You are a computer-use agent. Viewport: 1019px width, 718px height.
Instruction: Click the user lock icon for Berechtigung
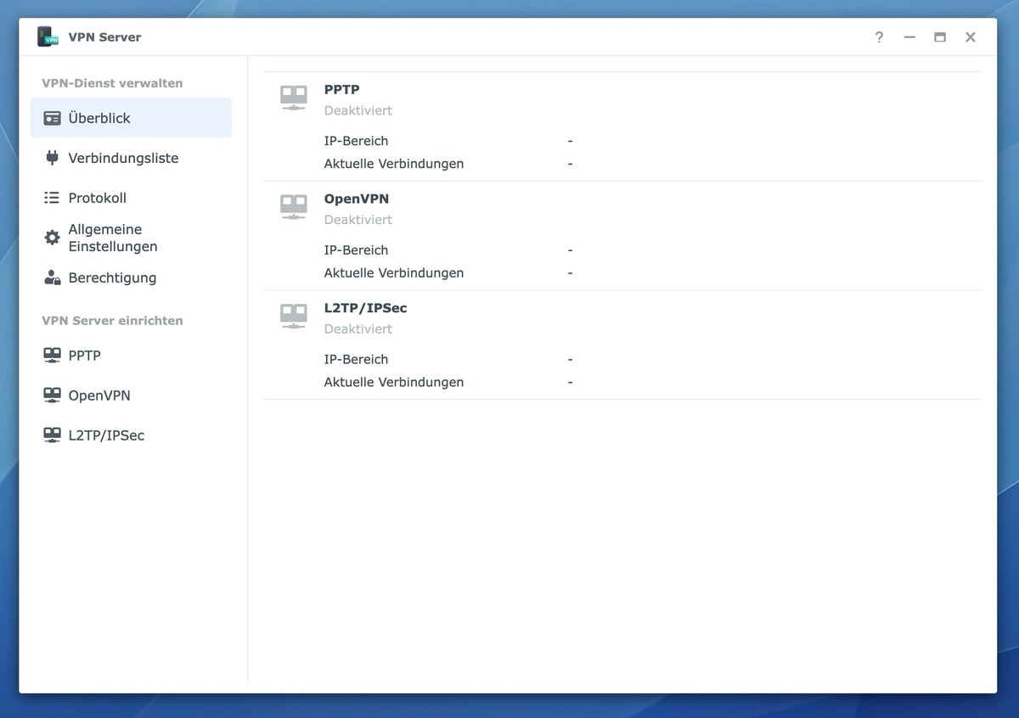point(52,278)
